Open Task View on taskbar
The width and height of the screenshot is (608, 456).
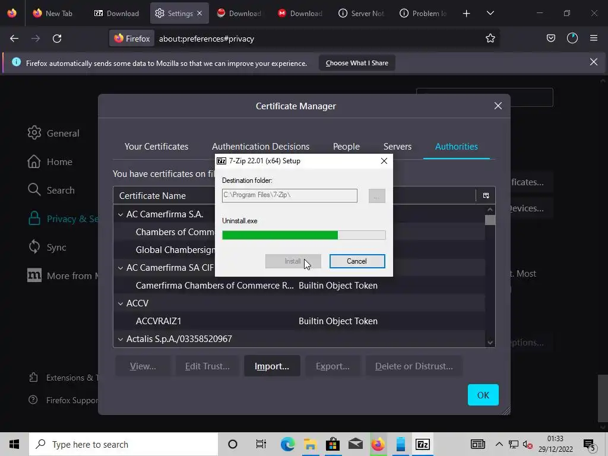coord(261,444)
